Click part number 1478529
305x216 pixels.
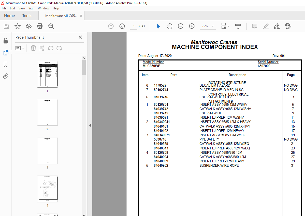160,85
